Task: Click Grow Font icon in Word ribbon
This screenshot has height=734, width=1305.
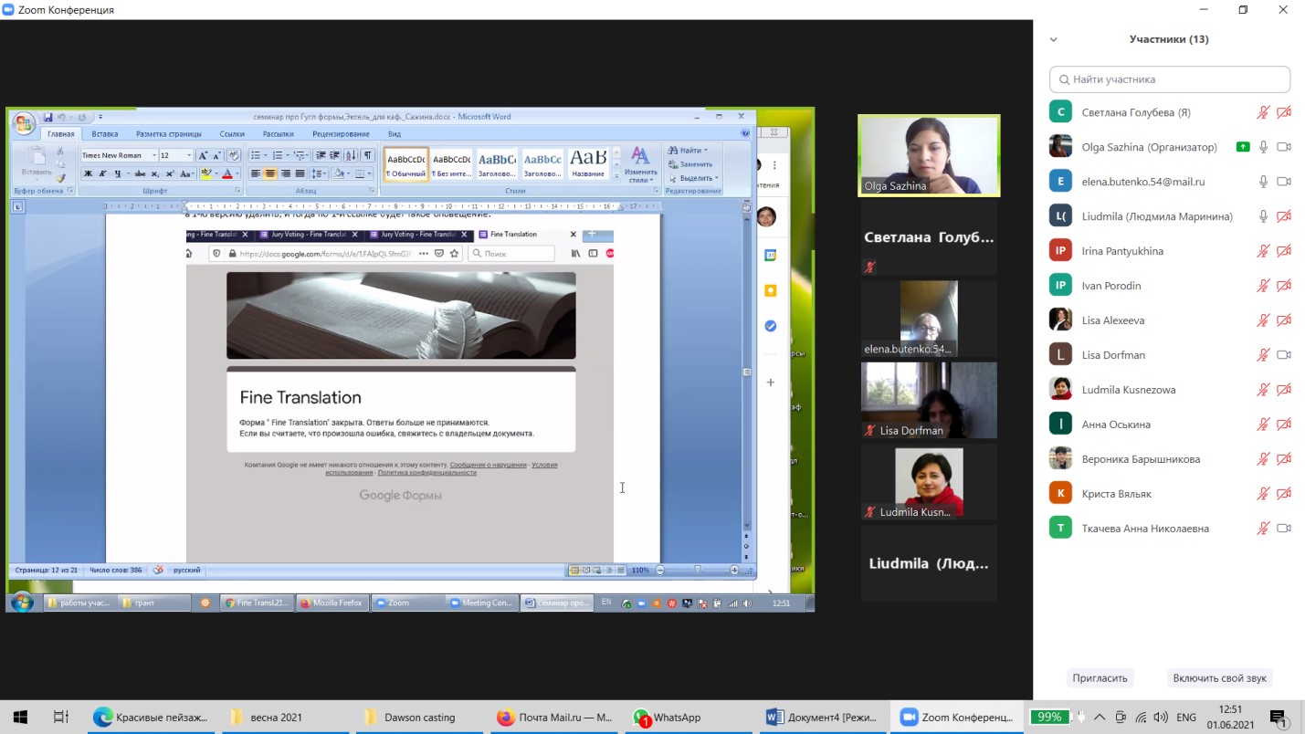Action: pyautogui.click(x=203, y=155)
